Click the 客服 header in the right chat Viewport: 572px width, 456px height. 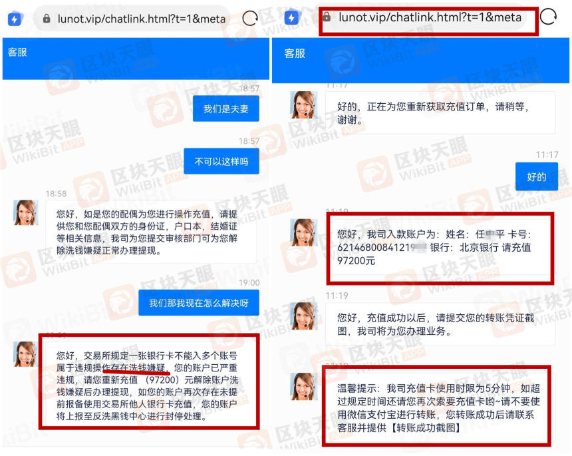pyautogui.click(x=295, y=53)
